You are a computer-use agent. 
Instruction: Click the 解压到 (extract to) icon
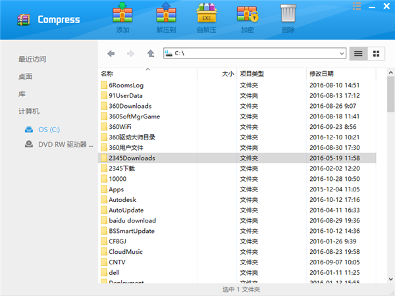(x=166, y=13)
